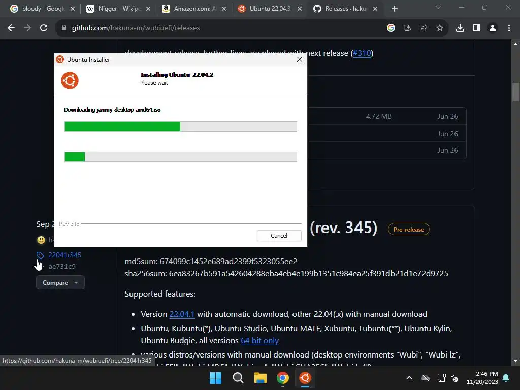Open the 22.04.1 version link
520x390 pixels.
182,314
